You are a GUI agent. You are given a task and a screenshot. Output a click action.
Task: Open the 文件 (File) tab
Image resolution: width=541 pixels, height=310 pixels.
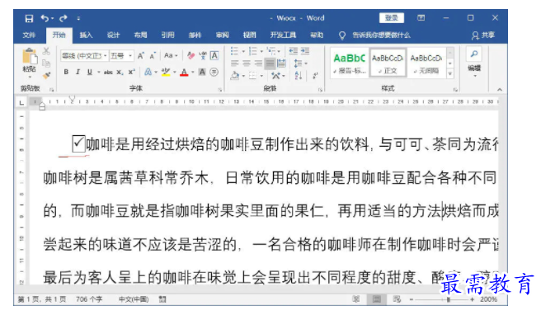coord(30,35)
